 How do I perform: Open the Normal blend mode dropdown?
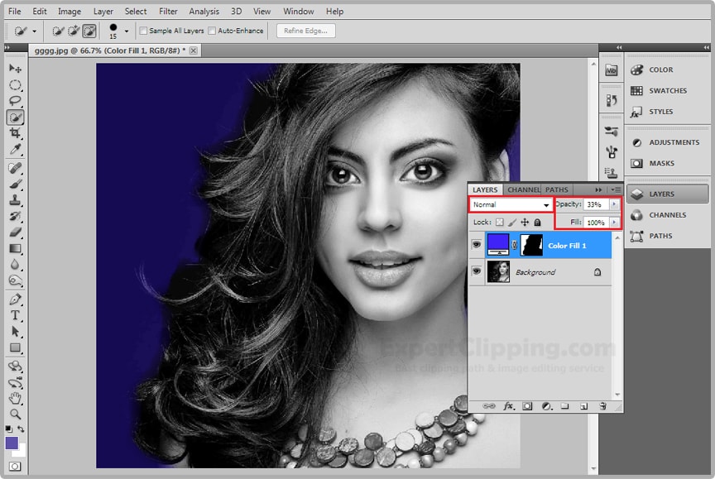pyautogui.click(x=511, y=204)
